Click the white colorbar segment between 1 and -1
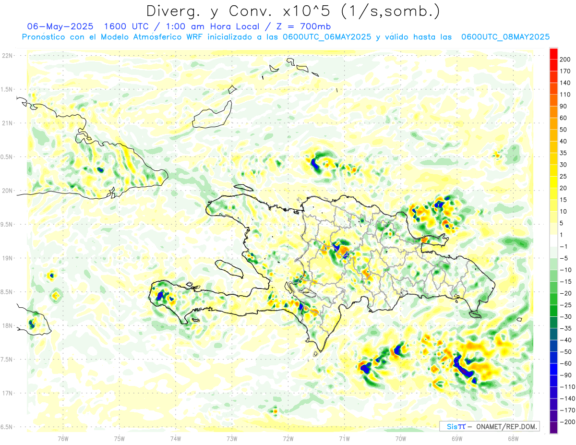Viewport: 576px width, 445px height. click(x=553, y=241)
